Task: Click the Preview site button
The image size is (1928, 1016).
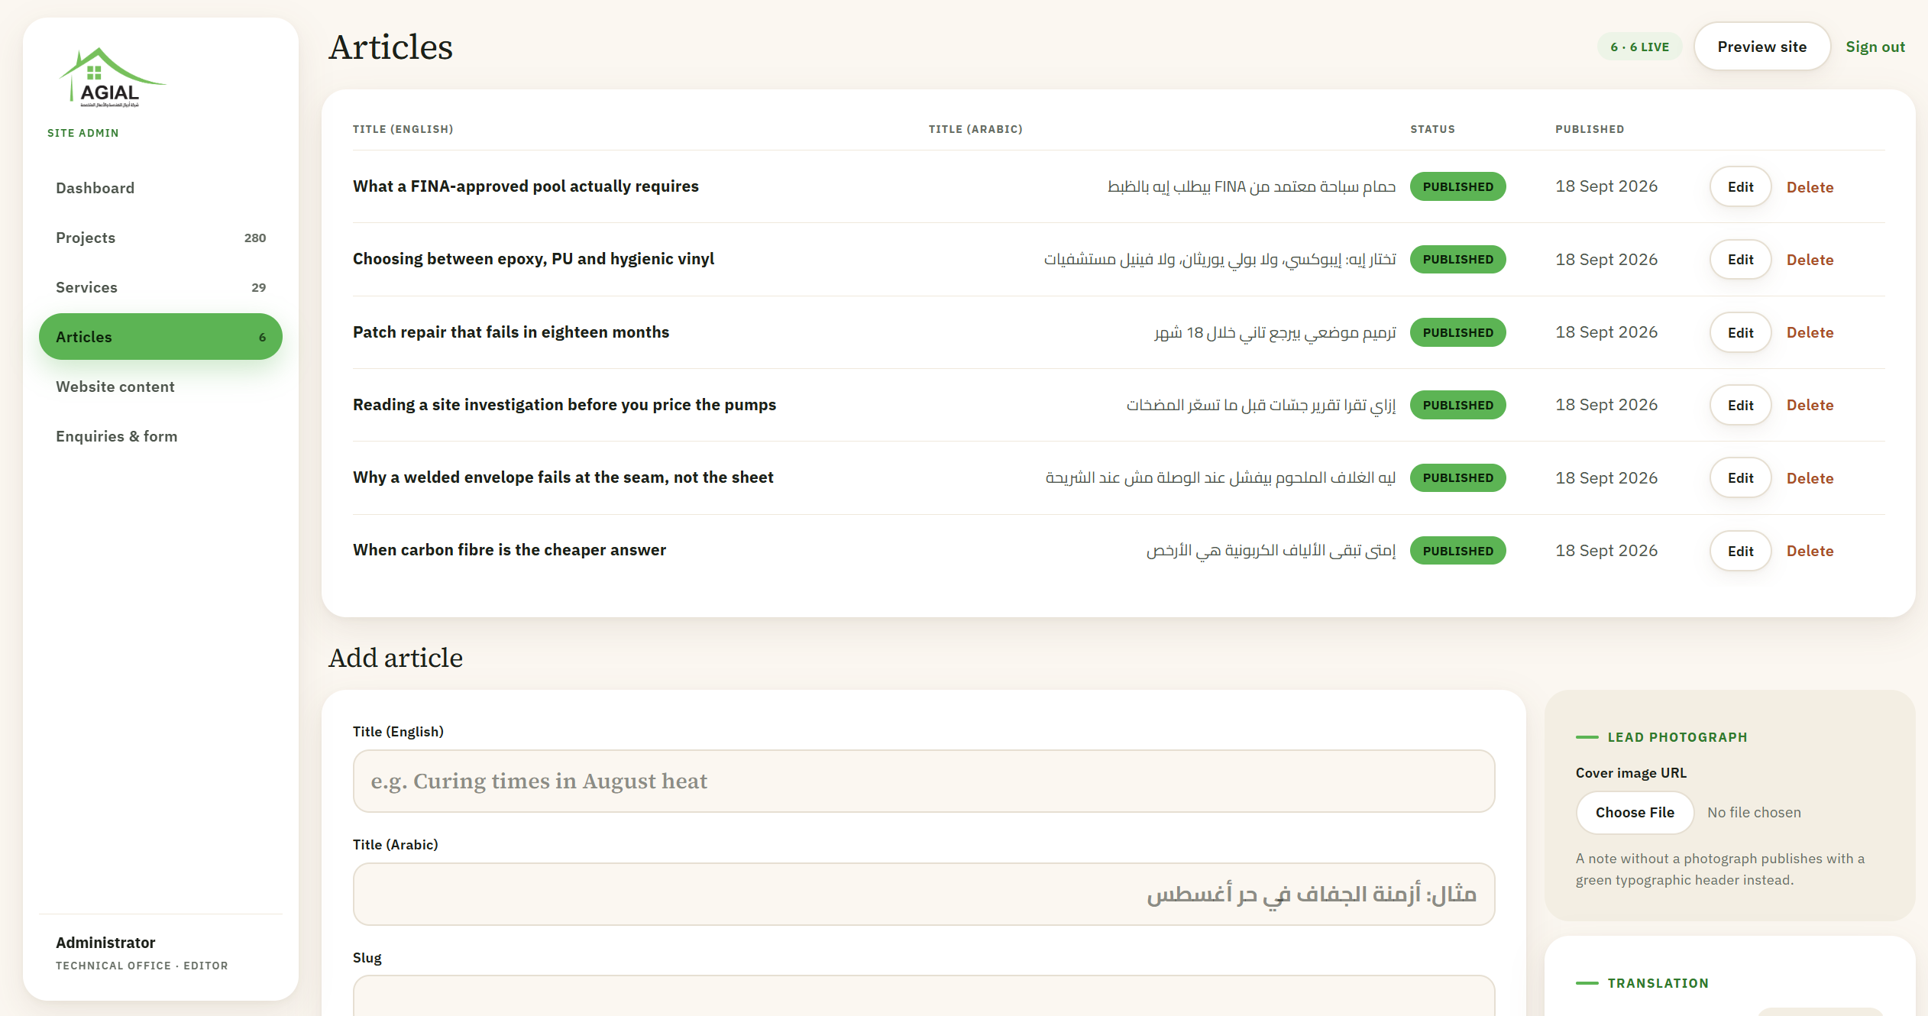Action: coord(1761,47)
